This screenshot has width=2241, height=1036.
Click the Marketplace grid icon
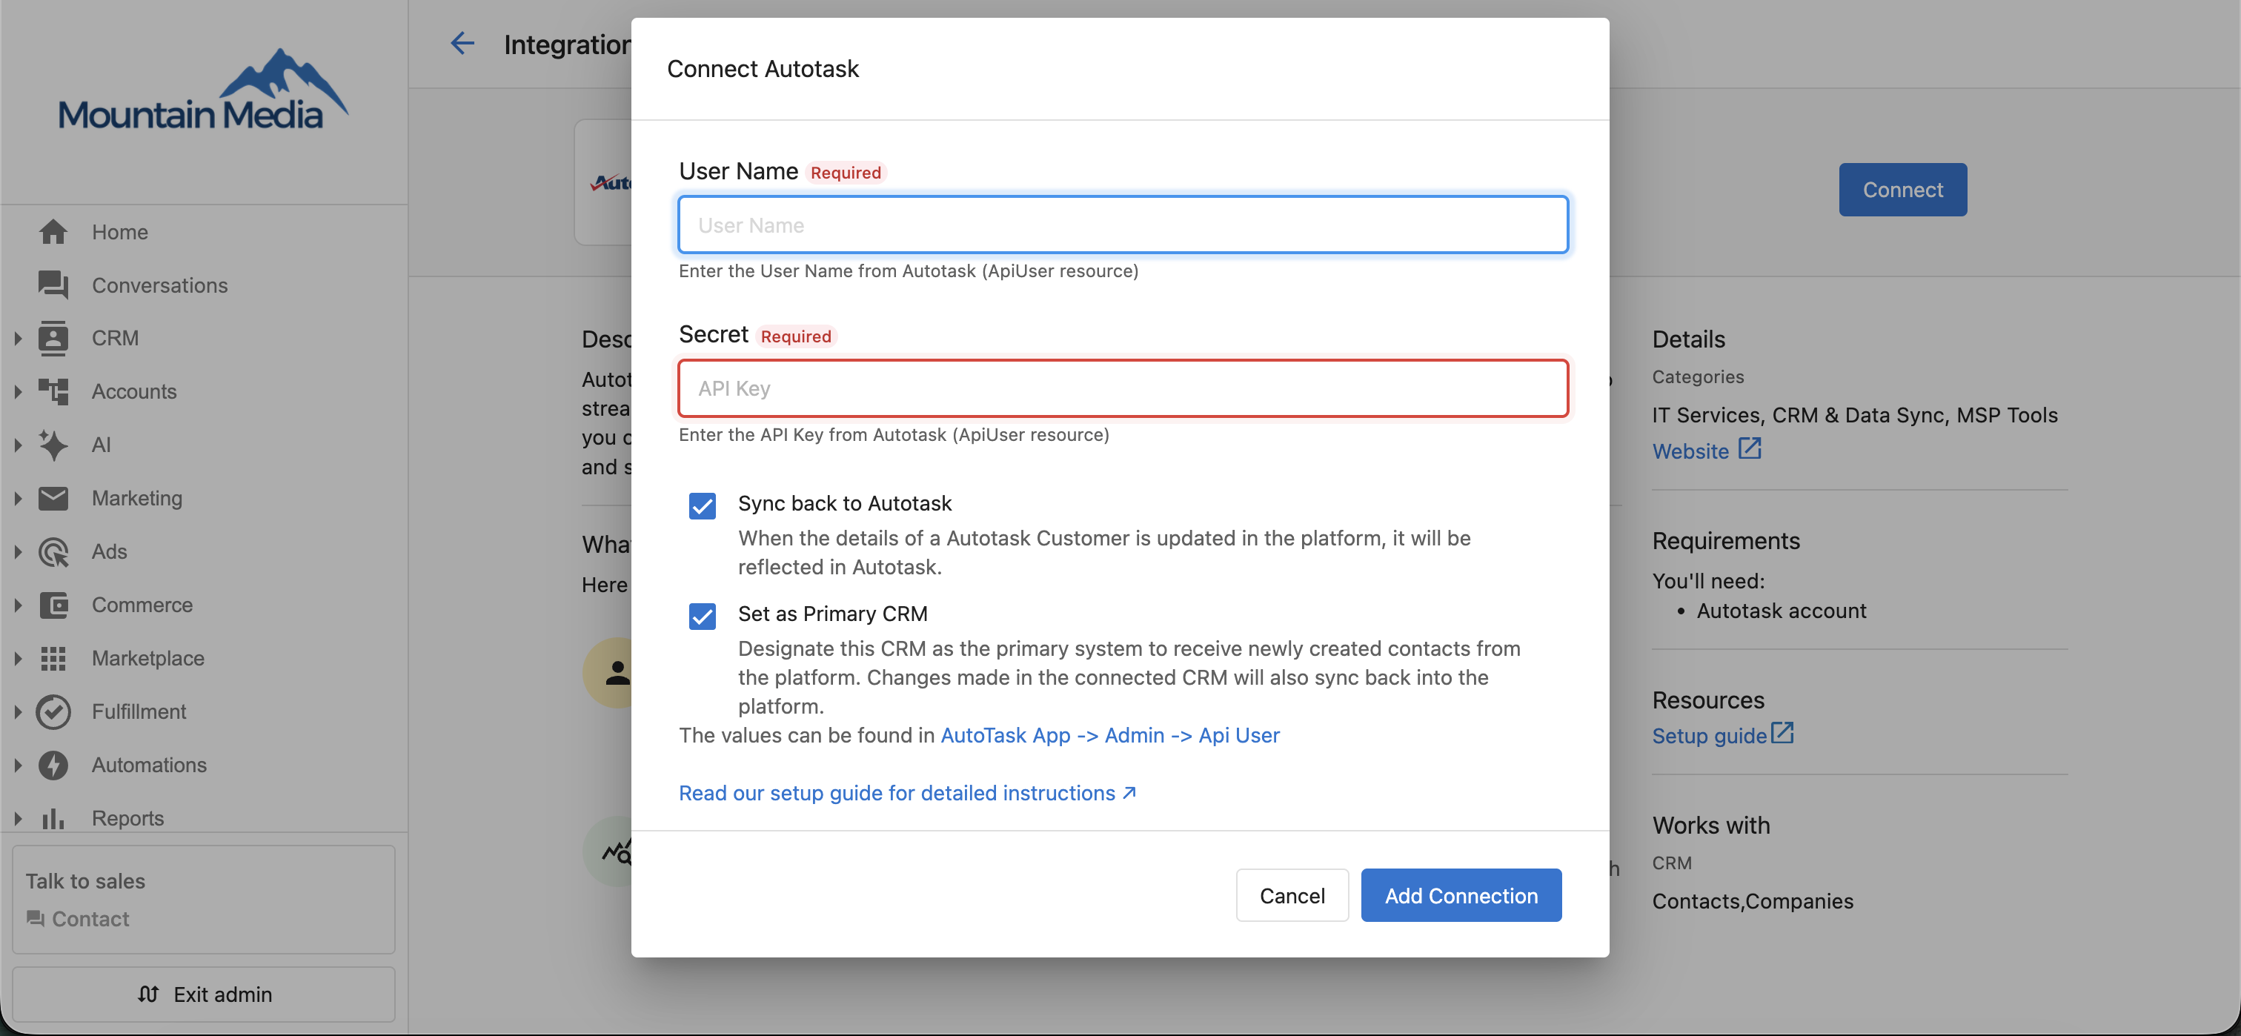point(53,659)
